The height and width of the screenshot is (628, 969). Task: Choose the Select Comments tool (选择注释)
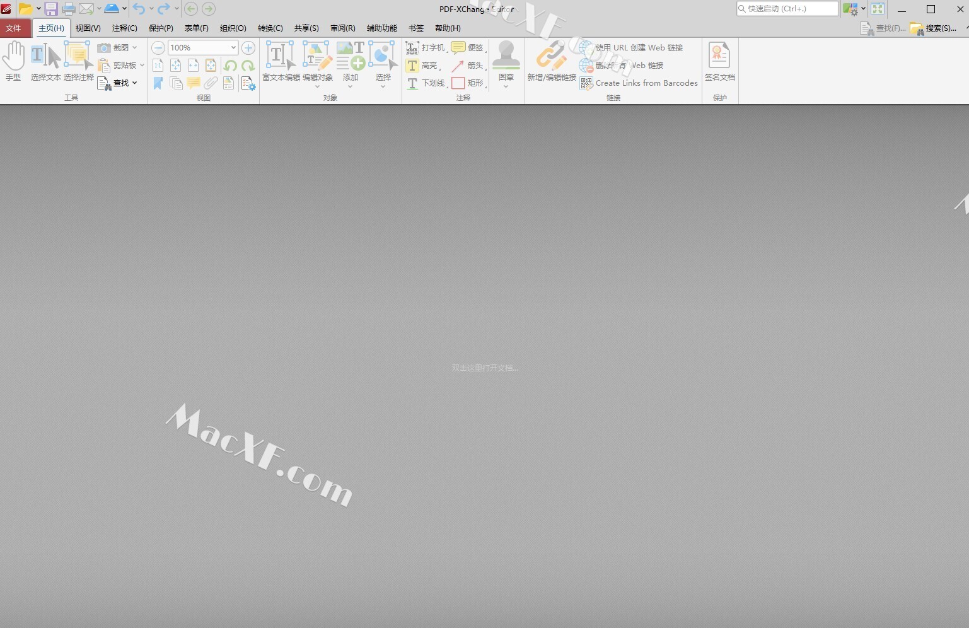point(79,61)
